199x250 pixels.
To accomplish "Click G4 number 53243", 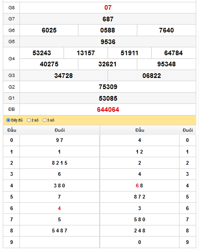I will pos(42,53).
